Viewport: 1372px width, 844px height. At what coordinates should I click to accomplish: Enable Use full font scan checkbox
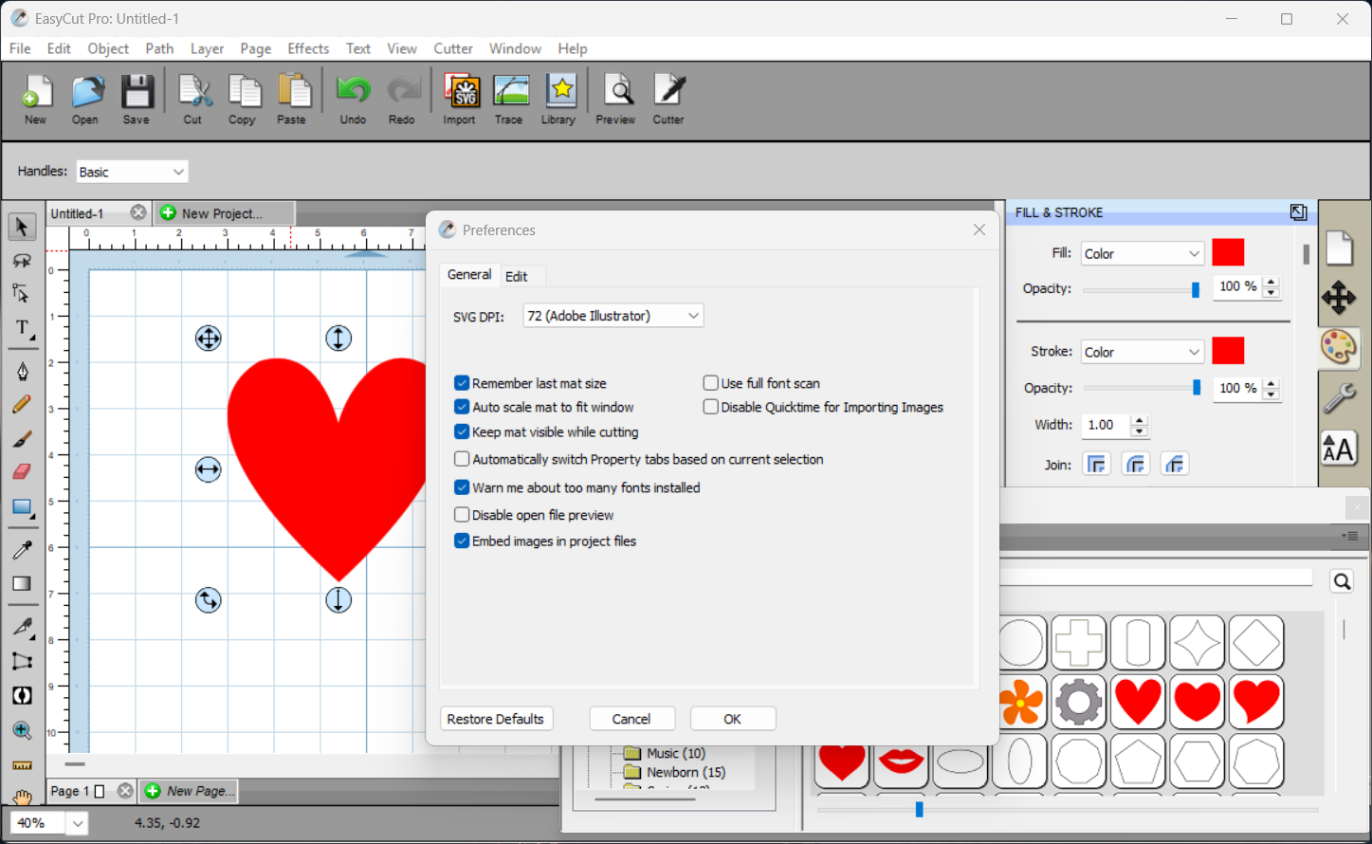click(x=710, y=383)
